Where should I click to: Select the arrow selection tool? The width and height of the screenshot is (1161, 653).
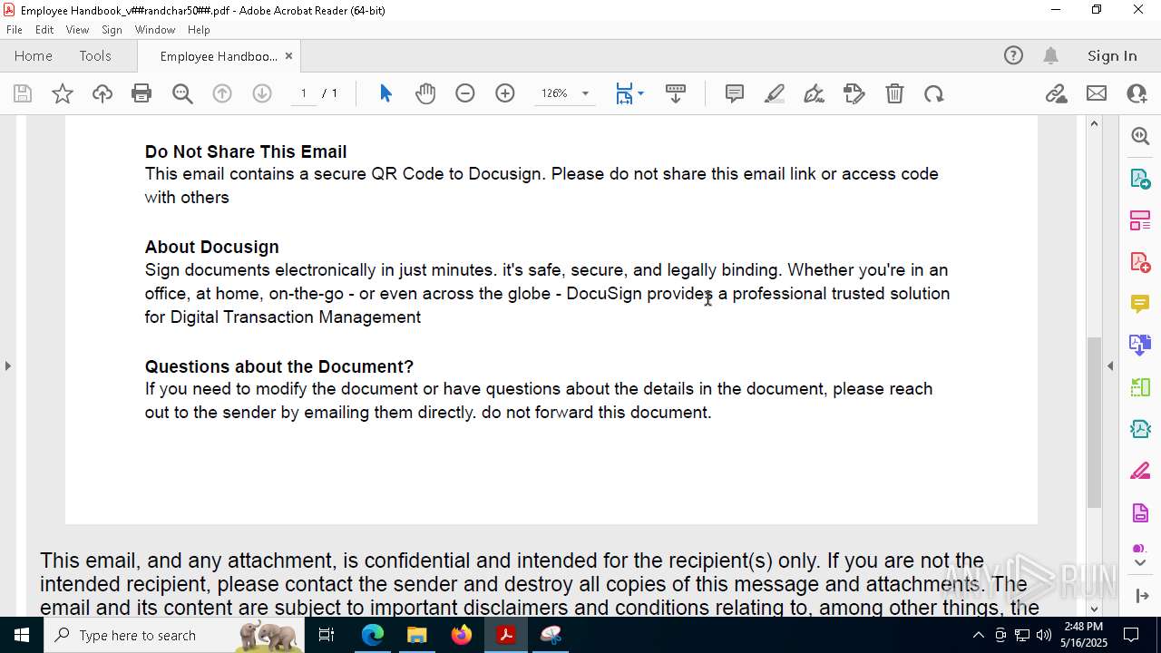point(385,93)
